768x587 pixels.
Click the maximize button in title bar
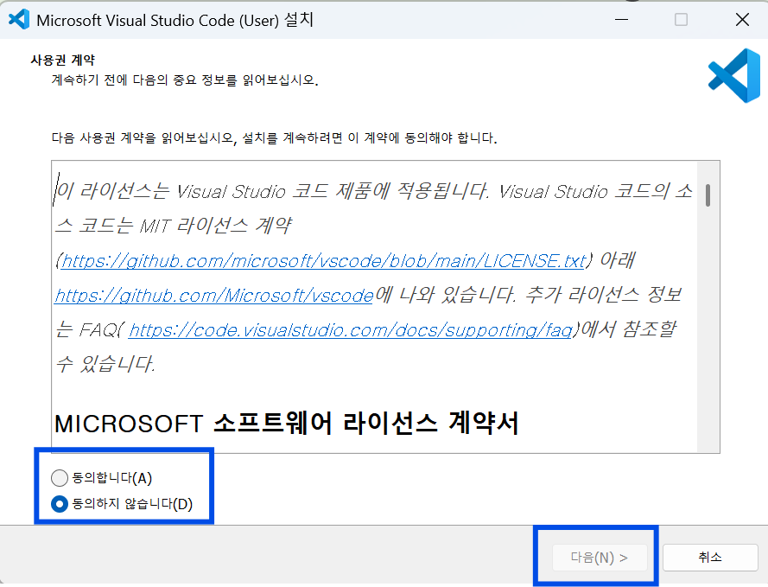(681, 20)
